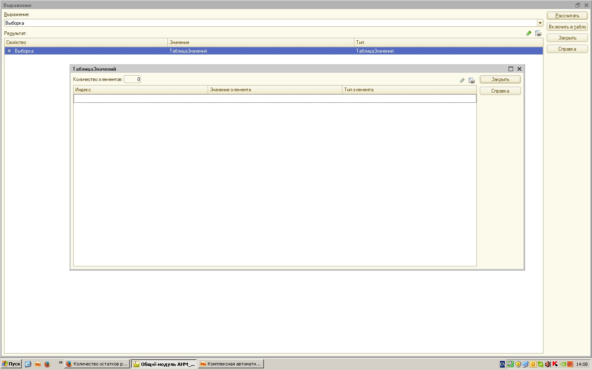The image size is (592, 370).
Task: Open the Пуск start menu
Action: click(x=11, y=364)
